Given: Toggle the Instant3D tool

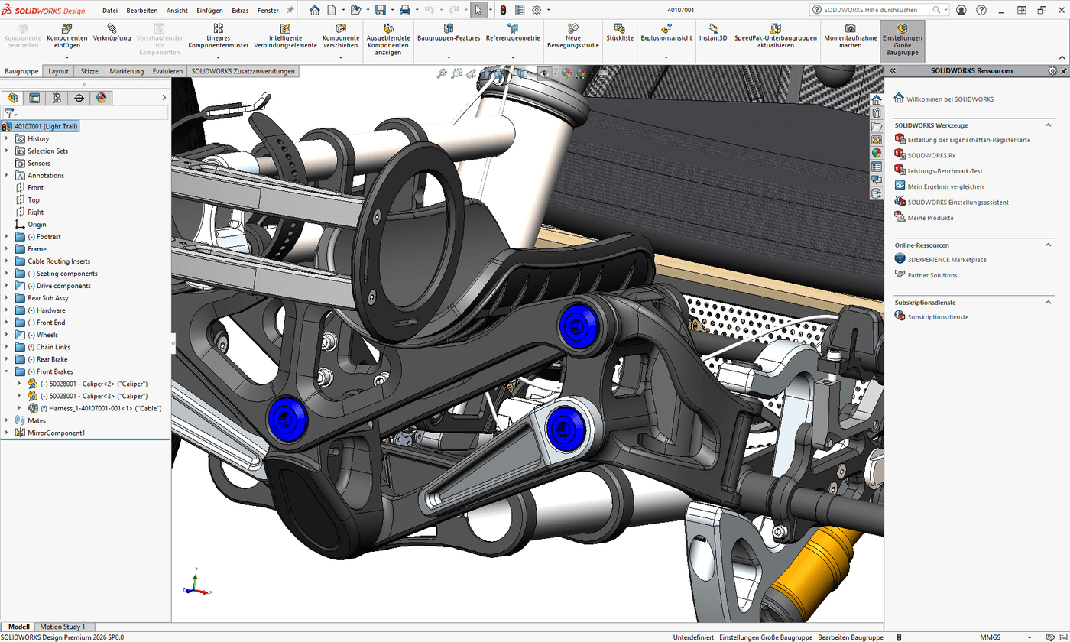Looking at the screenshot, I should coord(713,29).
